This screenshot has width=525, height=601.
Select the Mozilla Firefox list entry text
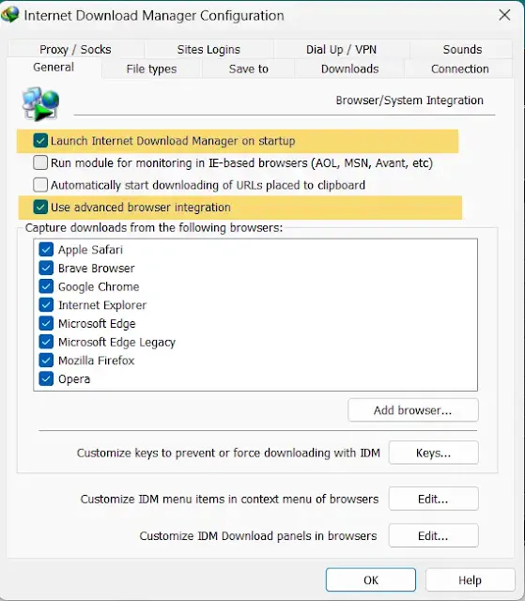96,361
